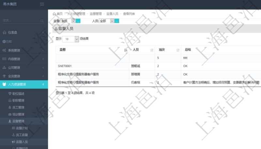Click the 职位描述 icon in the submenu
261x149 pixels.
point(10,94)
